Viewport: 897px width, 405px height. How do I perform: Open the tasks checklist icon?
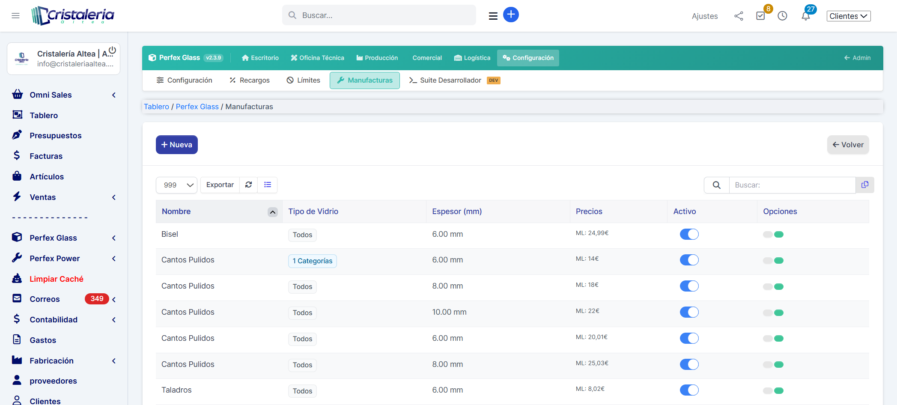tap(760, 16)
